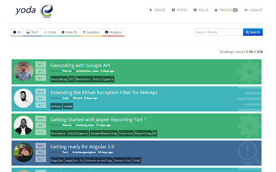Filter posts by Code category
This screenshot has height=172, width=276.
pyautogui.click(x=50, y=32)
